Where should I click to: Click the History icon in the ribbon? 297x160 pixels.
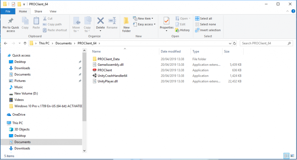point(177,30)
